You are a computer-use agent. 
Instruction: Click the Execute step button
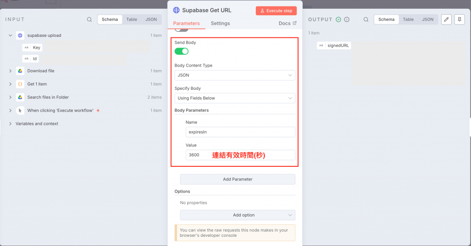tap(276, 11)
